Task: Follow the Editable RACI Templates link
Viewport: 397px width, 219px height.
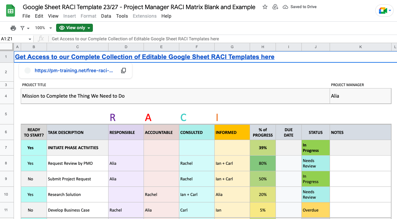Action: tap(144, 57)
